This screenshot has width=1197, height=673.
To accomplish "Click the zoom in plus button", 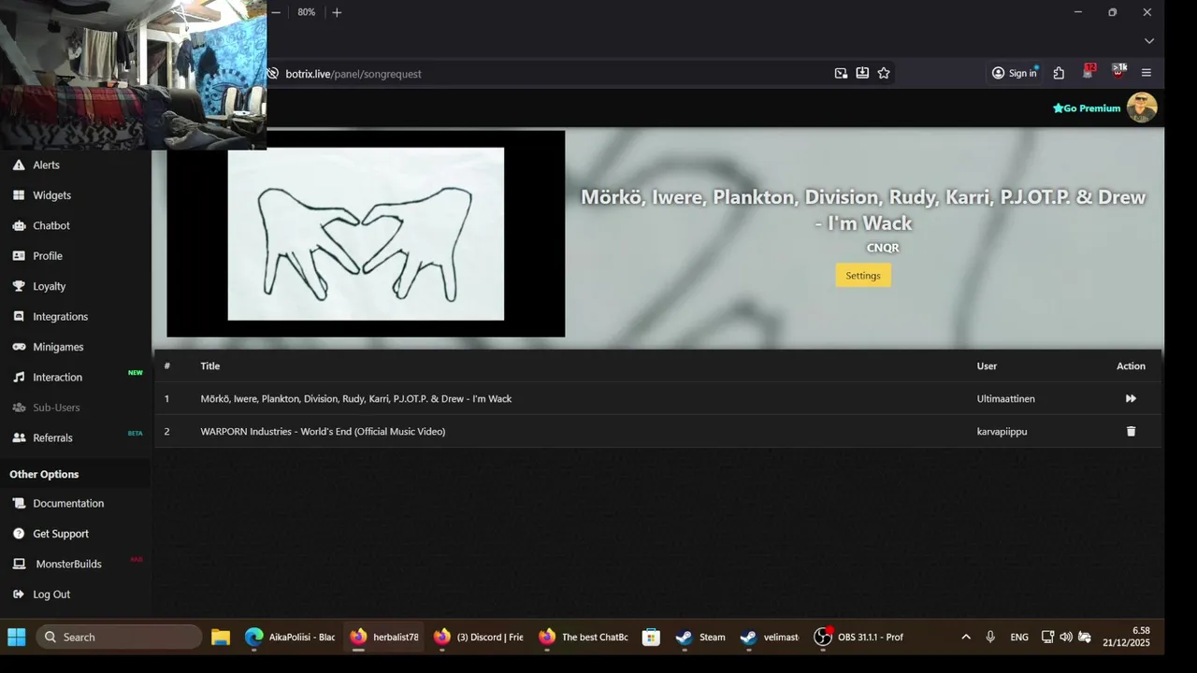I will 337,12.
